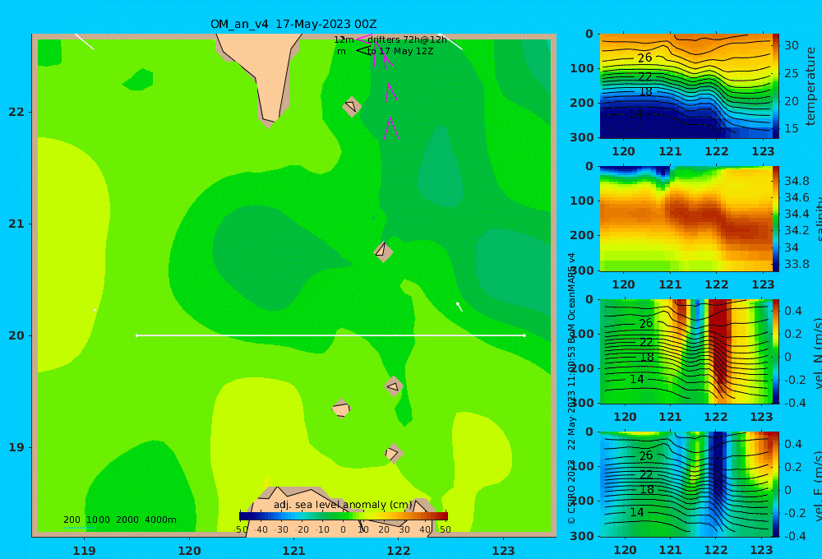Screen dimensions: 822x559
Task: Click the 'temperature' vertical axis label
Action: 810,86
